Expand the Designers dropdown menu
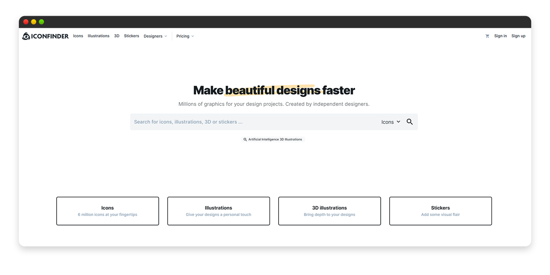The width and height of the screenshot is (550, 275). pos(155,36)
